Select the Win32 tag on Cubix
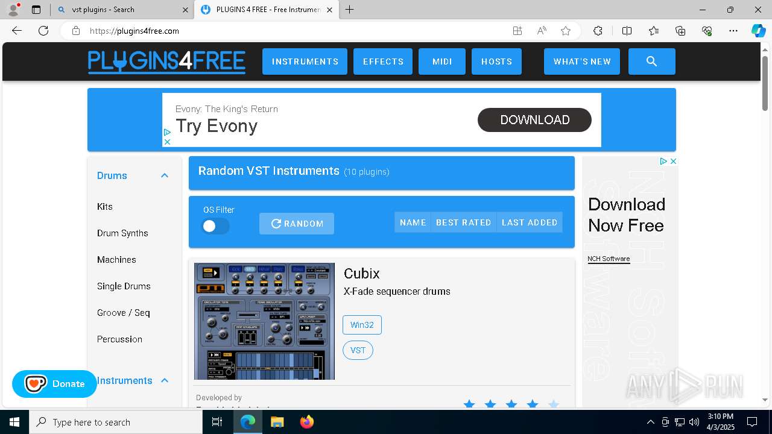Image resolution: width=772 pixels, height=434 pixels. pos(362,325)
